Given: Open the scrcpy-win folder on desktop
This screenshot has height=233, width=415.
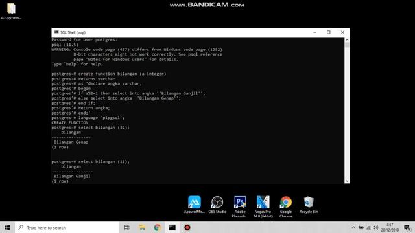Looking at the screenshot, I should 11,11.
